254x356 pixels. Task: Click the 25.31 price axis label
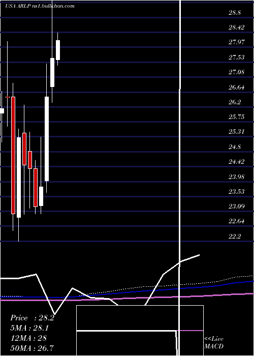(237, 132)
